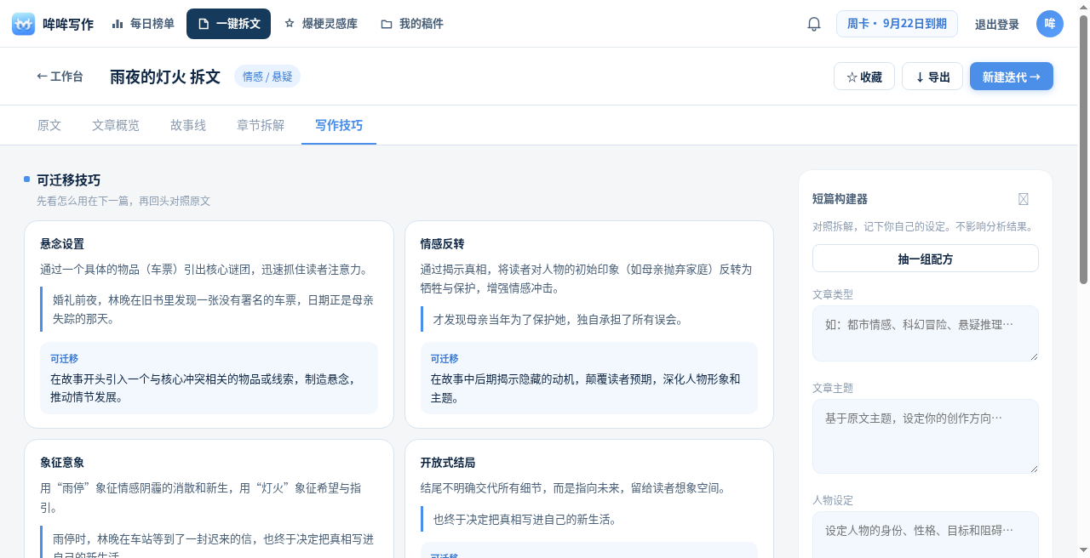This screenshot has width=1090, height=558.
Task: Click the 象征意象 card title
Action: click(62, 463)
